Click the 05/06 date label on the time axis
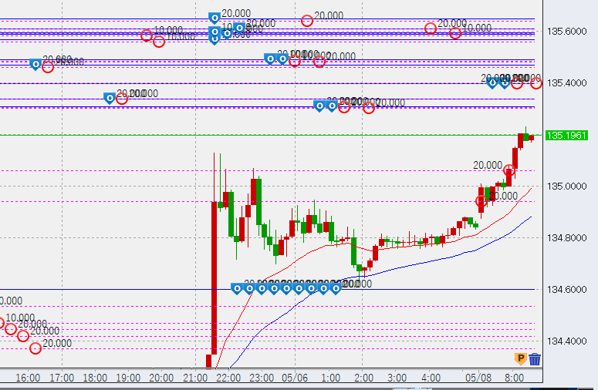The height and width of the screenshot is (390, 598). tap(296, 378)
